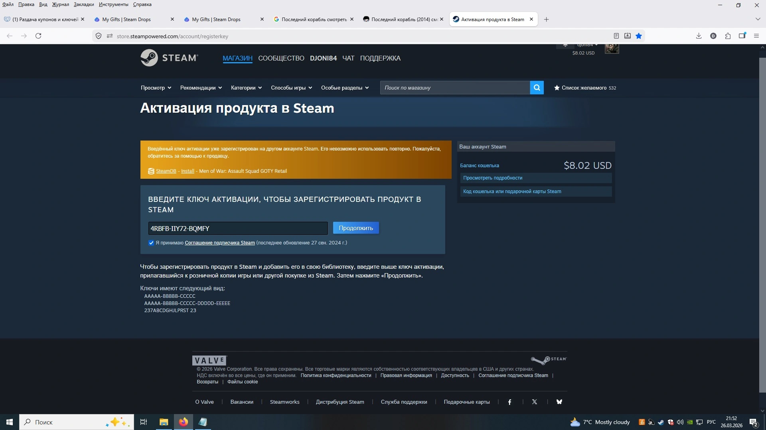Click the 'Install' link in the orange notice
Image resolution: width=766 pixels, height=430 pixels.
click(x=188, y=171)
